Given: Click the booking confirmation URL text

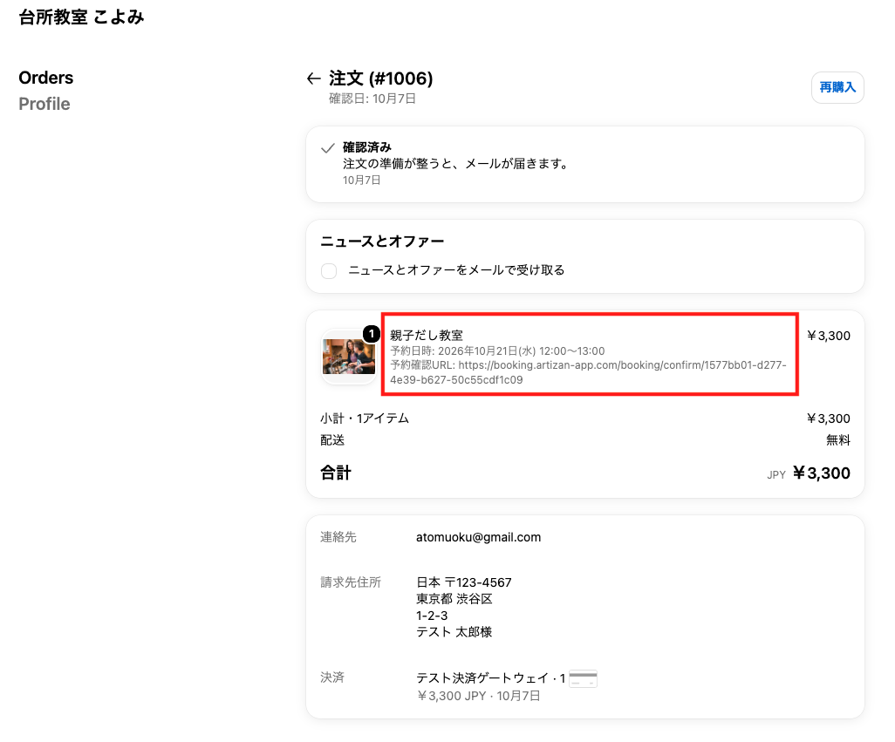Looking at the screenshot, I should coord(588,372).
